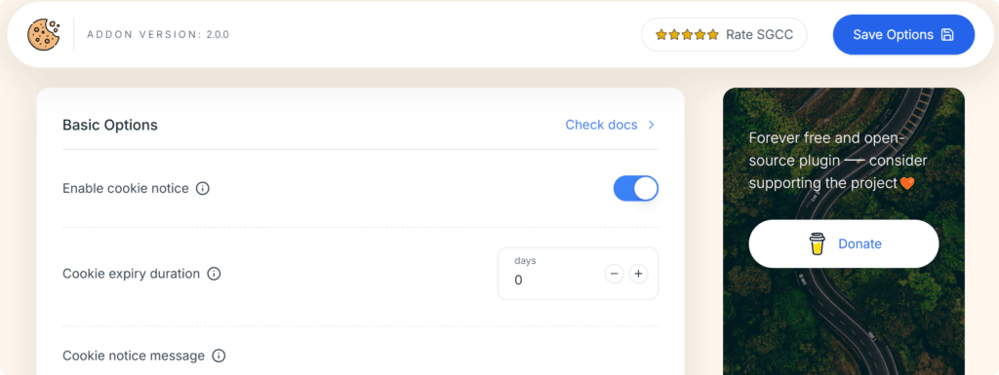
Task: Save settings with the Save Options button
Action: [x=903, y=35]
